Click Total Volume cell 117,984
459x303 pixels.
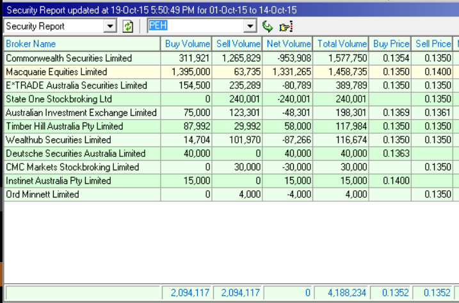click(x=341, y=126)
